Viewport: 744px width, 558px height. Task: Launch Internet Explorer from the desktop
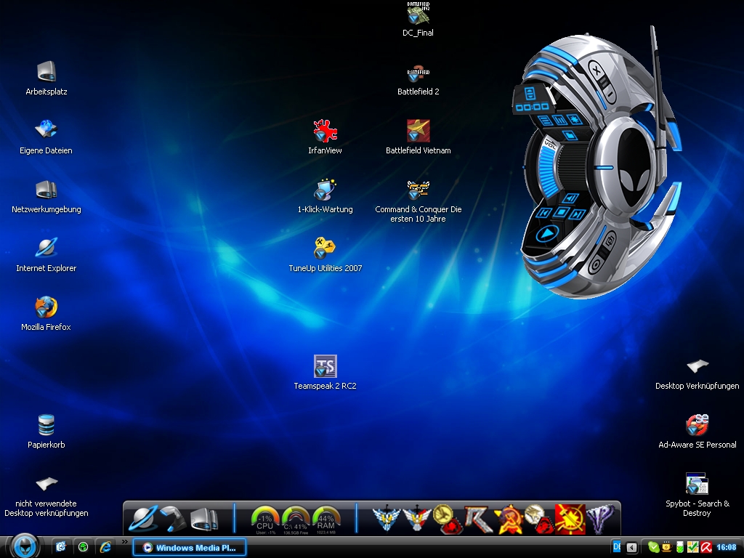(46, 255)
